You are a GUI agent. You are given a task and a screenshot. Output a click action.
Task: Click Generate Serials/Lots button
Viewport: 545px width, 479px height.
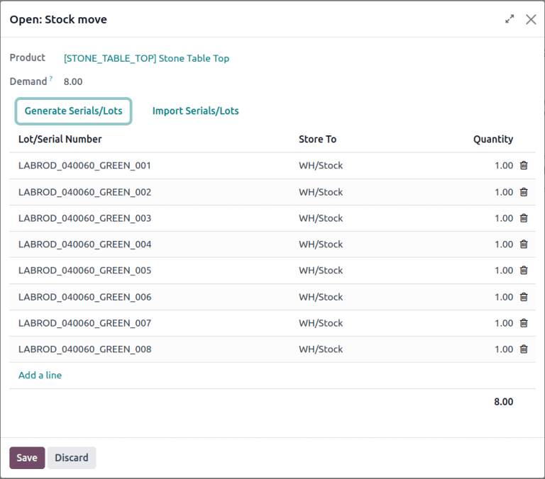(x=73, y=111)
